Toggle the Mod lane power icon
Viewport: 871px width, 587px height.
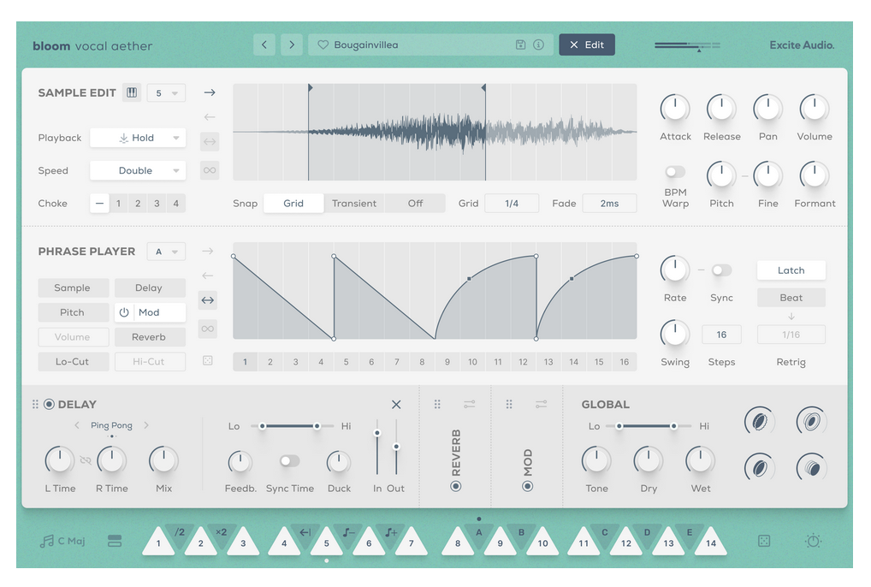point(124,312)
